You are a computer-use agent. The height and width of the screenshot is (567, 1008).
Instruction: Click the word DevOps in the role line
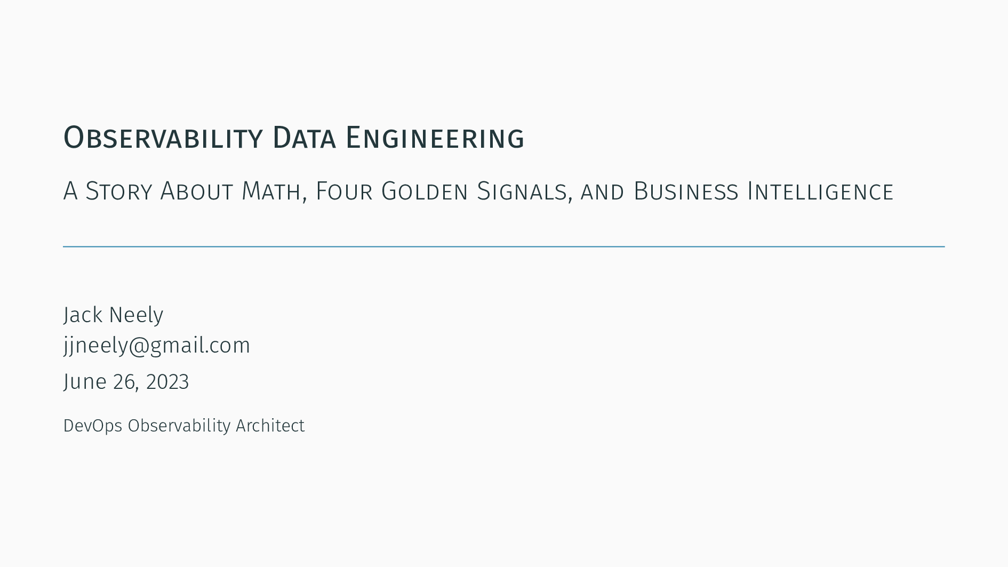93,426
